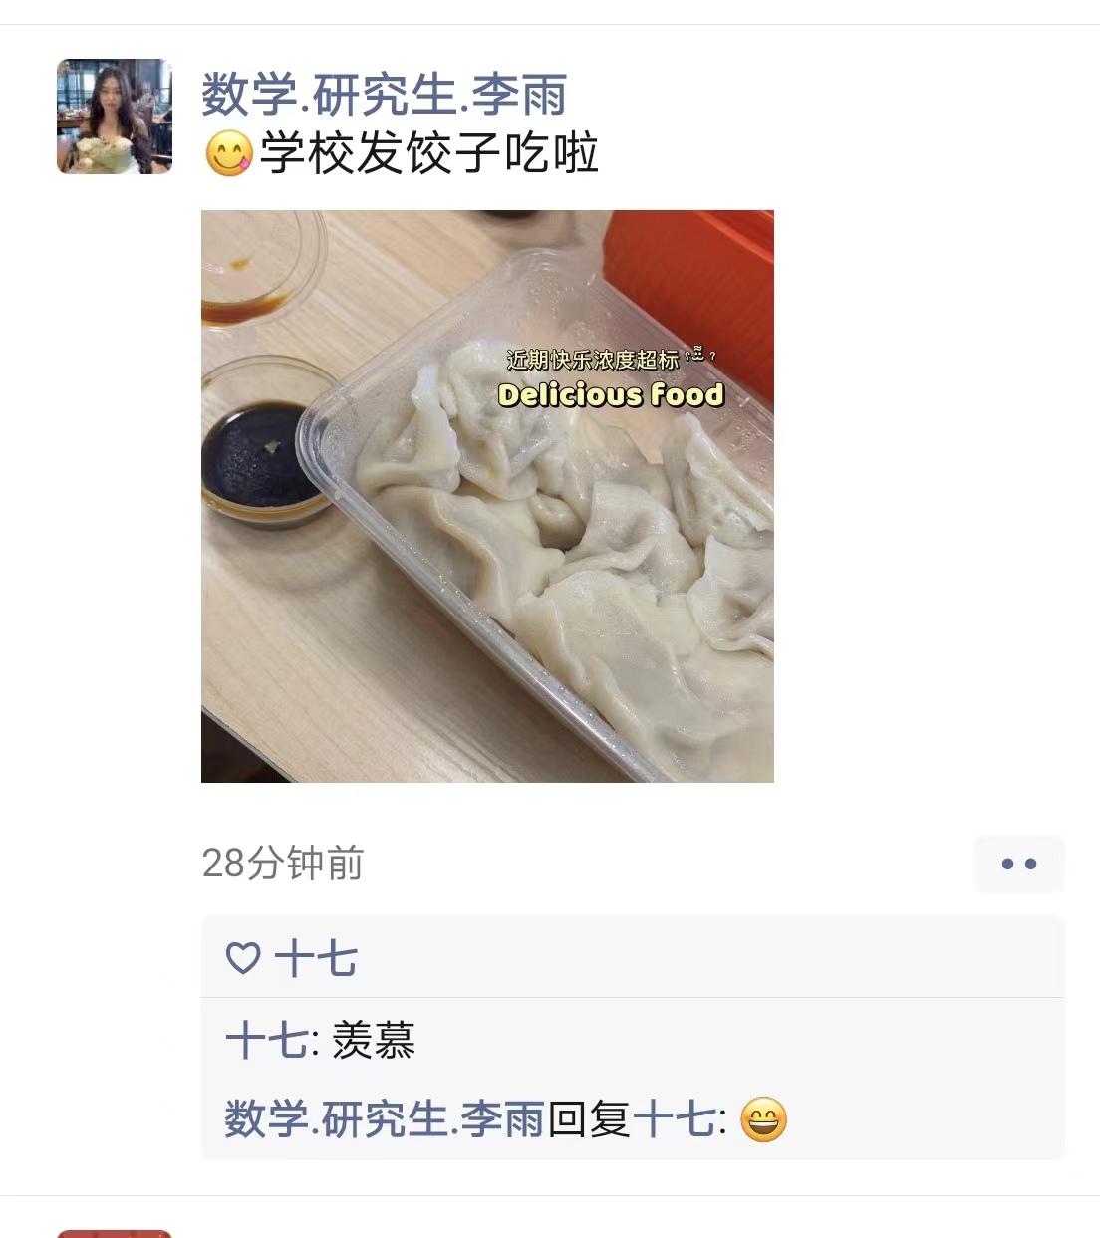Tap the 近期快乐浓度超标 caption in photo
Image resolution: width=1100 pixels, height=1238 pixels.
tap(593, 359)
